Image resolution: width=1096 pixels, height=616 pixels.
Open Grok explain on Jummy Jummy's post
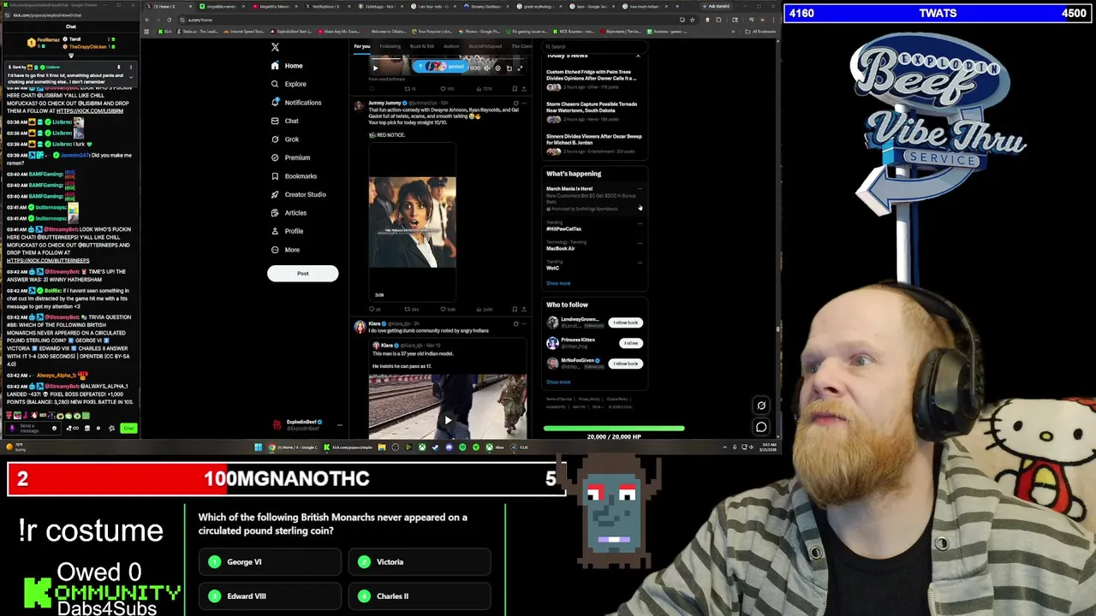(515, 103)
